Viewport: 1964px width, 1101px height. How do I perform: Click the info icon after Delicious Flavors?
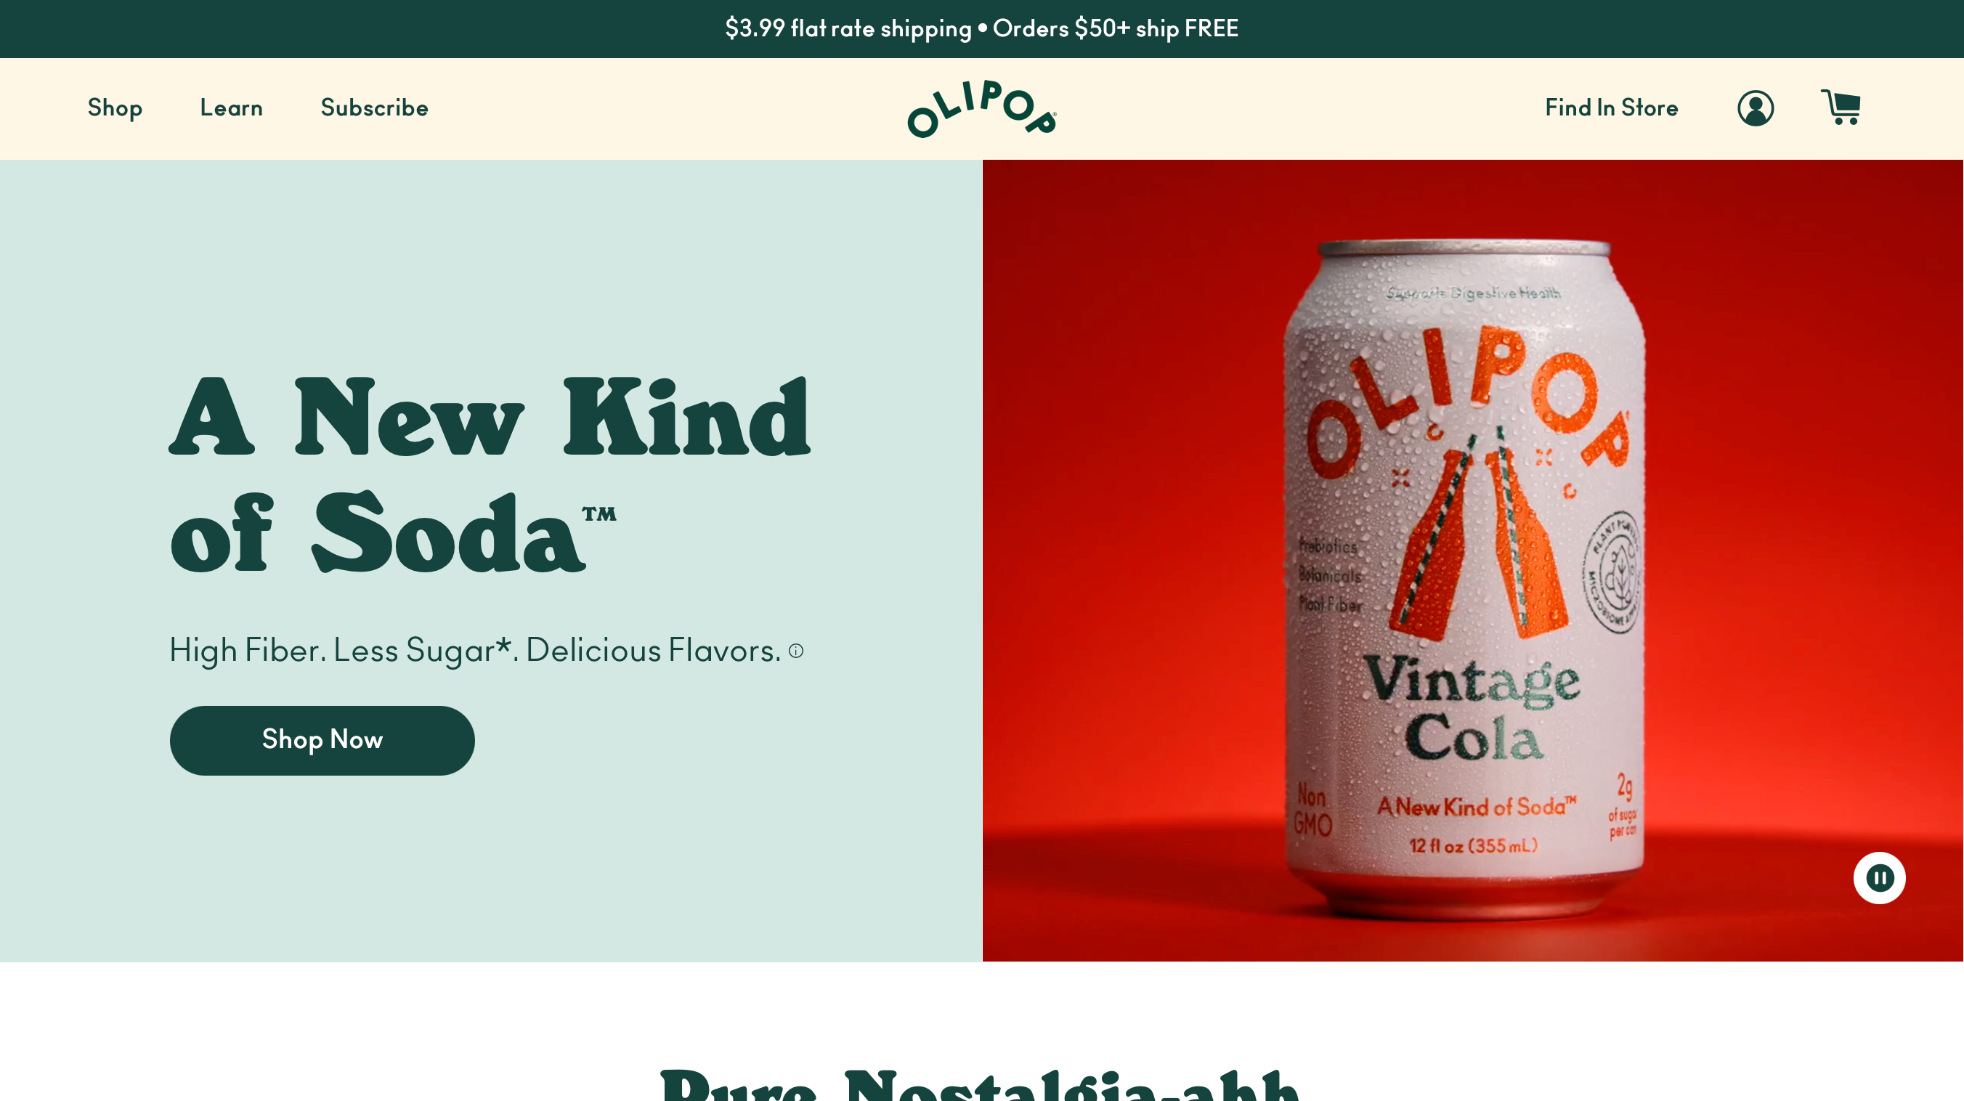click(x=796, y=651)
